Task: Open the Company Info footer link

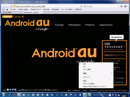Action: (x=76, y=91)
